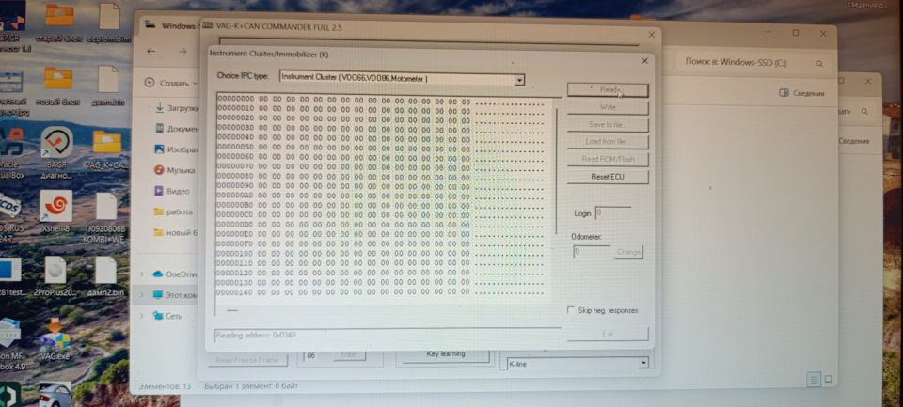
Task: Click the Explorer forward arrow
Action: click(x=182, y=52)
